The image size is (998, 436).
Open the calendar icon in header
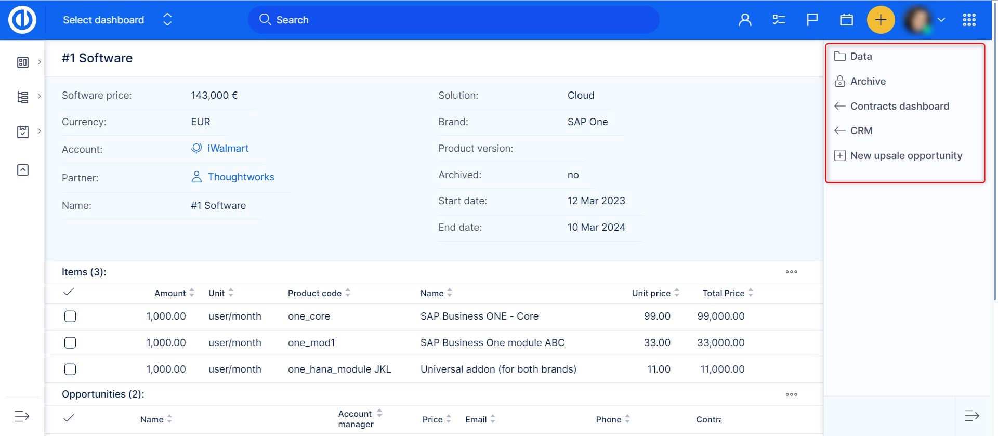tap(846, 20)
